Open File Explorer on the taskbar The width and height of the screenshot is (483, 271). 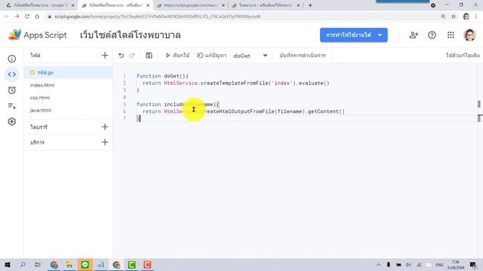pos(69,264)
